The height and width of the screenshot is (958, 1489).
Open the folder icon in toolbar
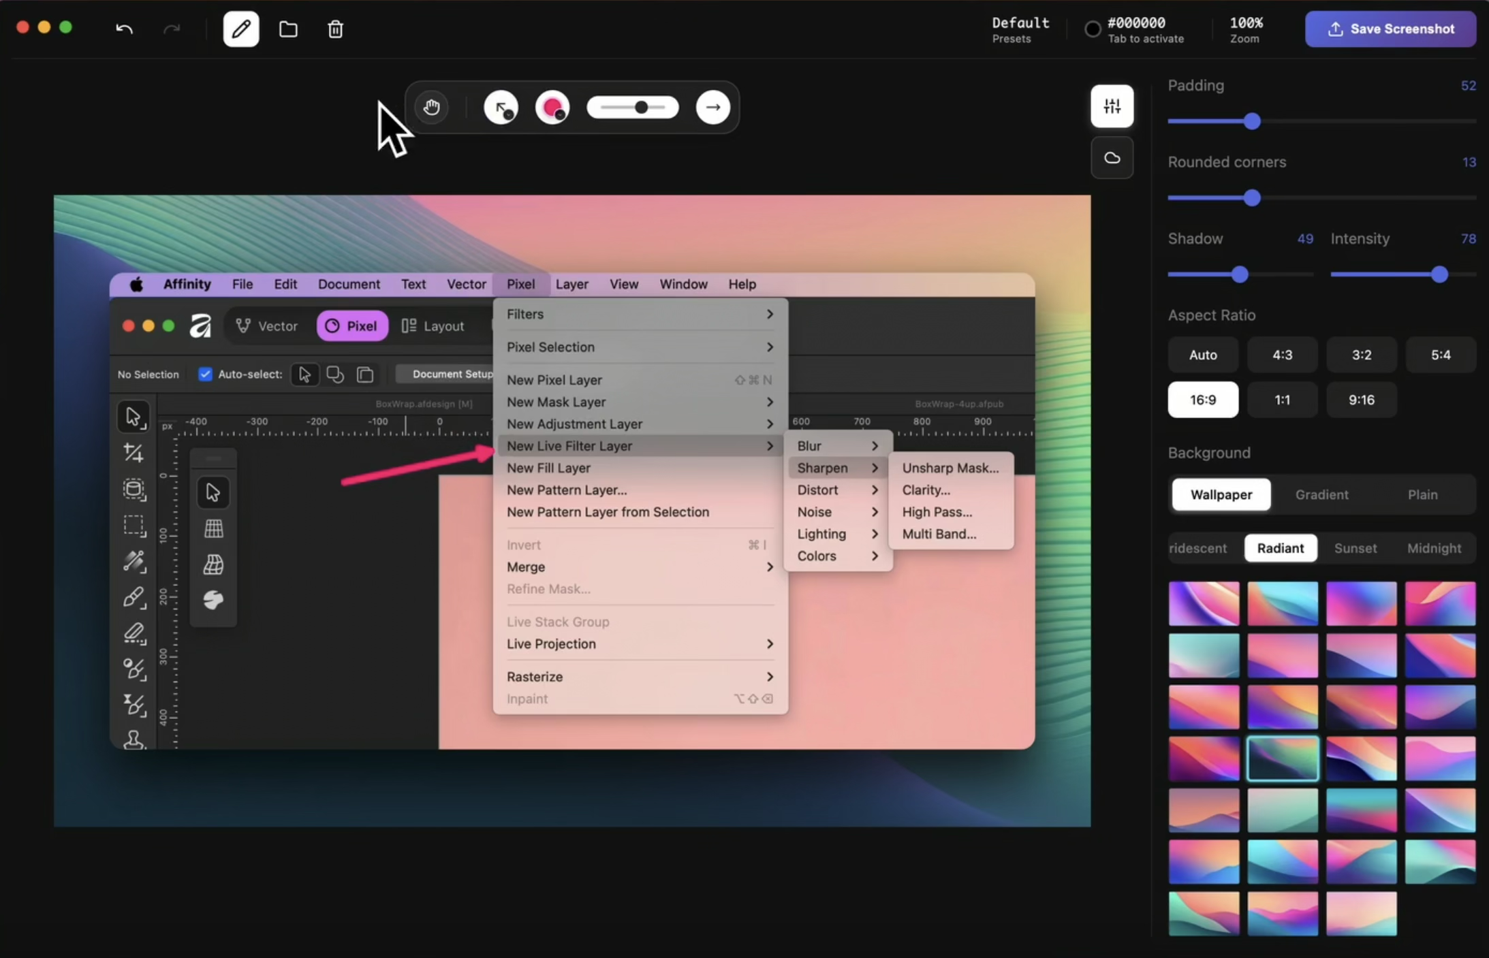[288, 29]
